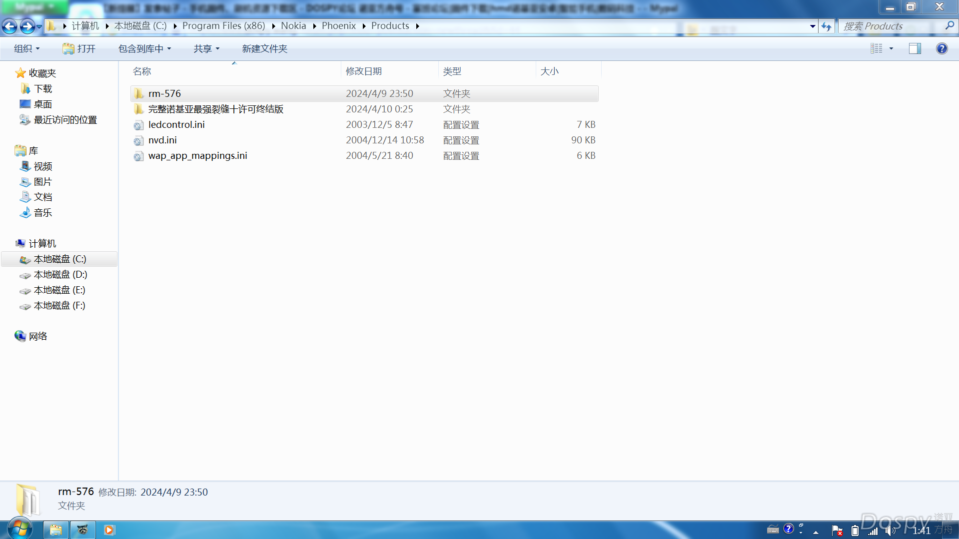Open the 组织 menu

[x=26, y=48]
